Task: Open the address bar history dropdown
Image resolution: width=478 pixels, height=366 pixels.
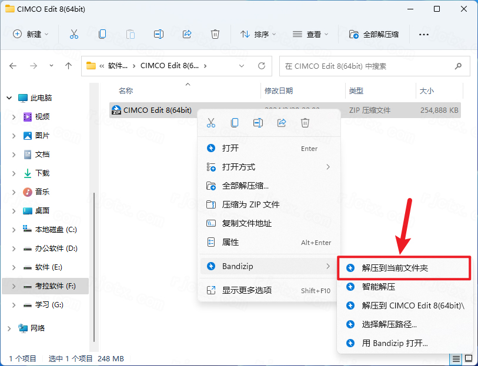Action: point(242,66)
